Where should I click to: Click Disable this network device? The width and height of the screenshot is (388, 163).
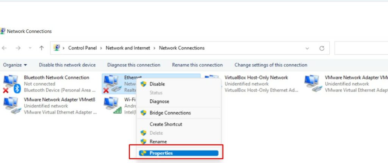click(x=67, y=65)
